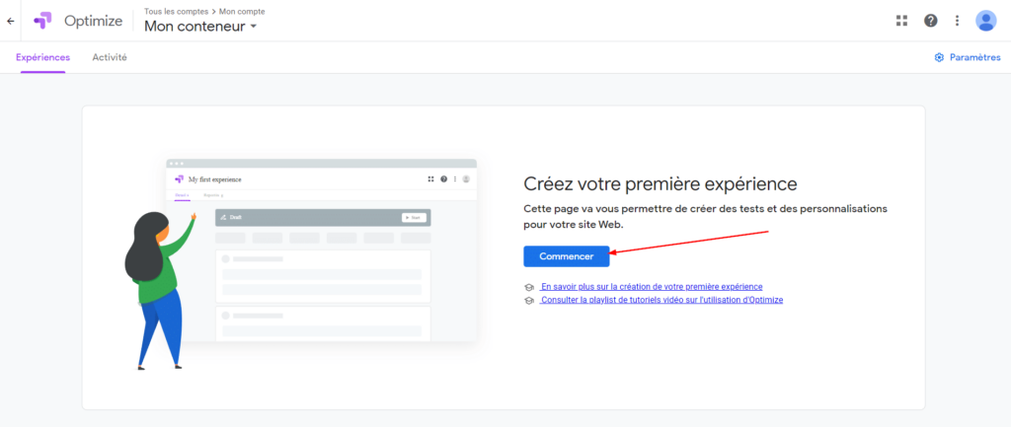
Task: Open the Google apps grid menu
Action: click(x=901, y=21)
